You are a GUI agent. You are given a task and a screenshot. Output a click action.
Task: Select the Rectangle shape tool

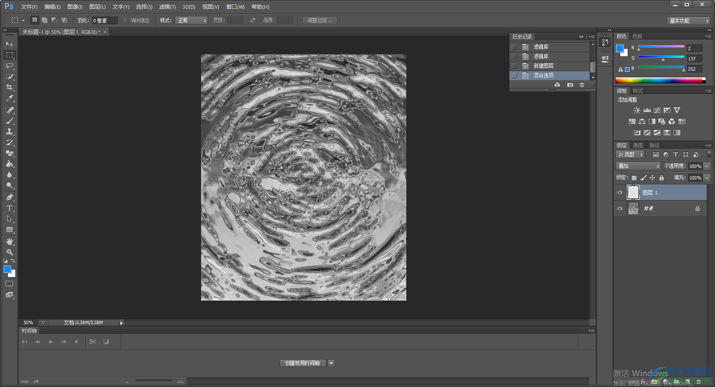[10, 229]
